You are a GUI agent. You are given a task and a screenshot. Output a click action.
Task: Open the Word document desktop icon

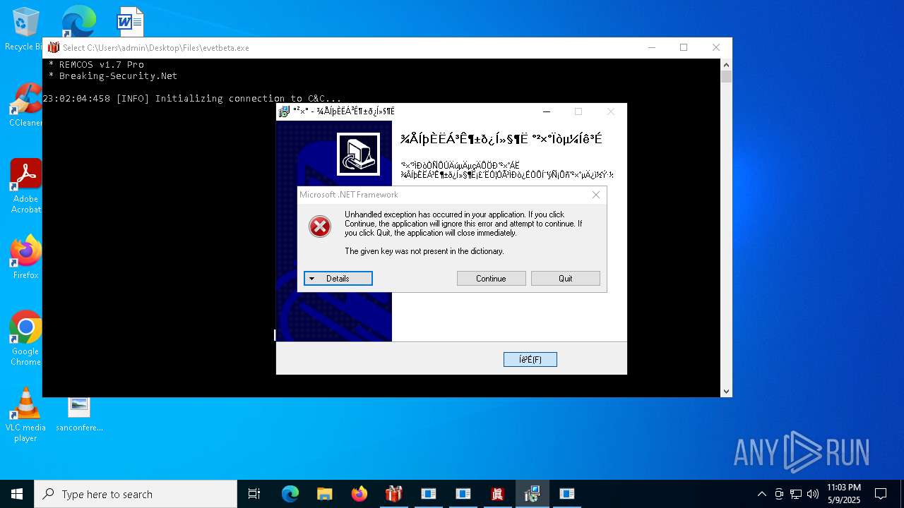click(130, 21)
